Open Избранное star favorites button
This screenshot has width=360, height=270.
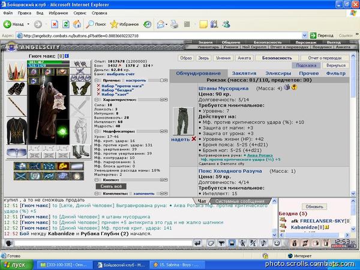coord(124,24)
